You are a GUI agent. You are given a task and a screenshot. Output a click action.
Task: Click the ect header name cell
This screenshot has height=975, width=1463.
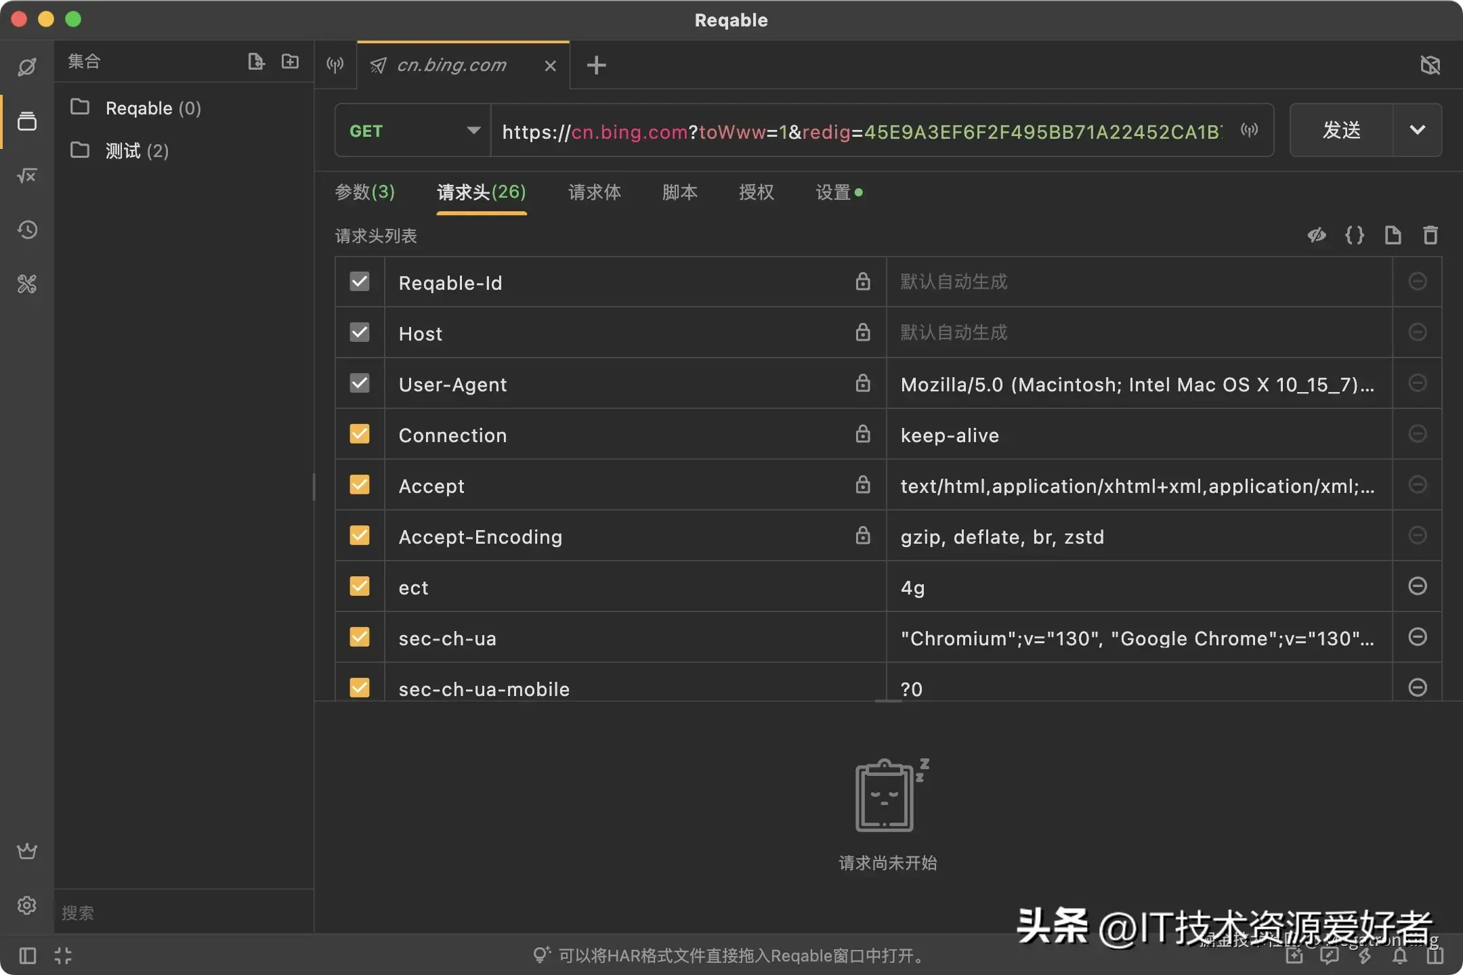coord(635,586)
